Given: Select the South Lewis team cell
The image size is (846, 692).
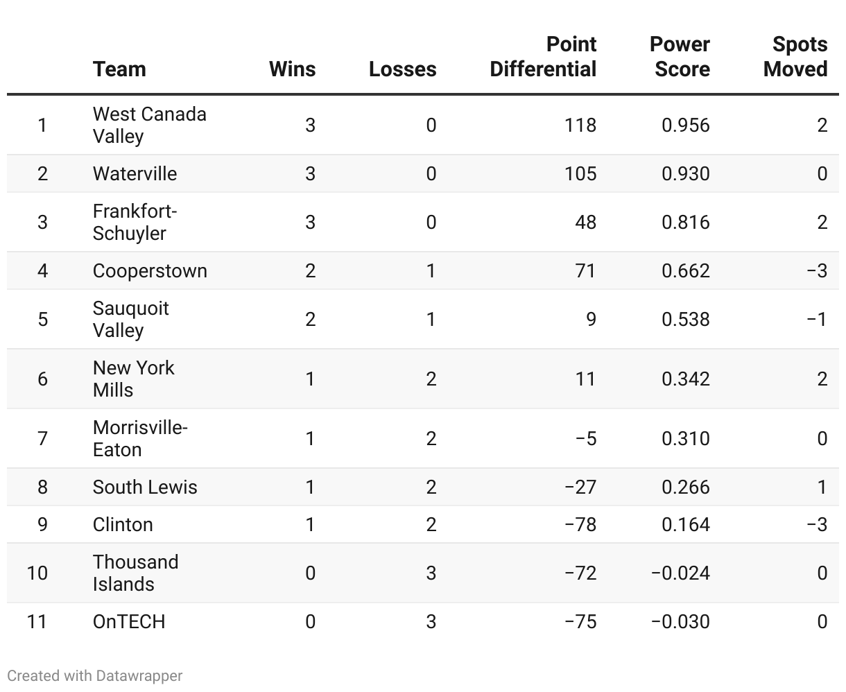Looking at the screenshot, I should [145, 487].
